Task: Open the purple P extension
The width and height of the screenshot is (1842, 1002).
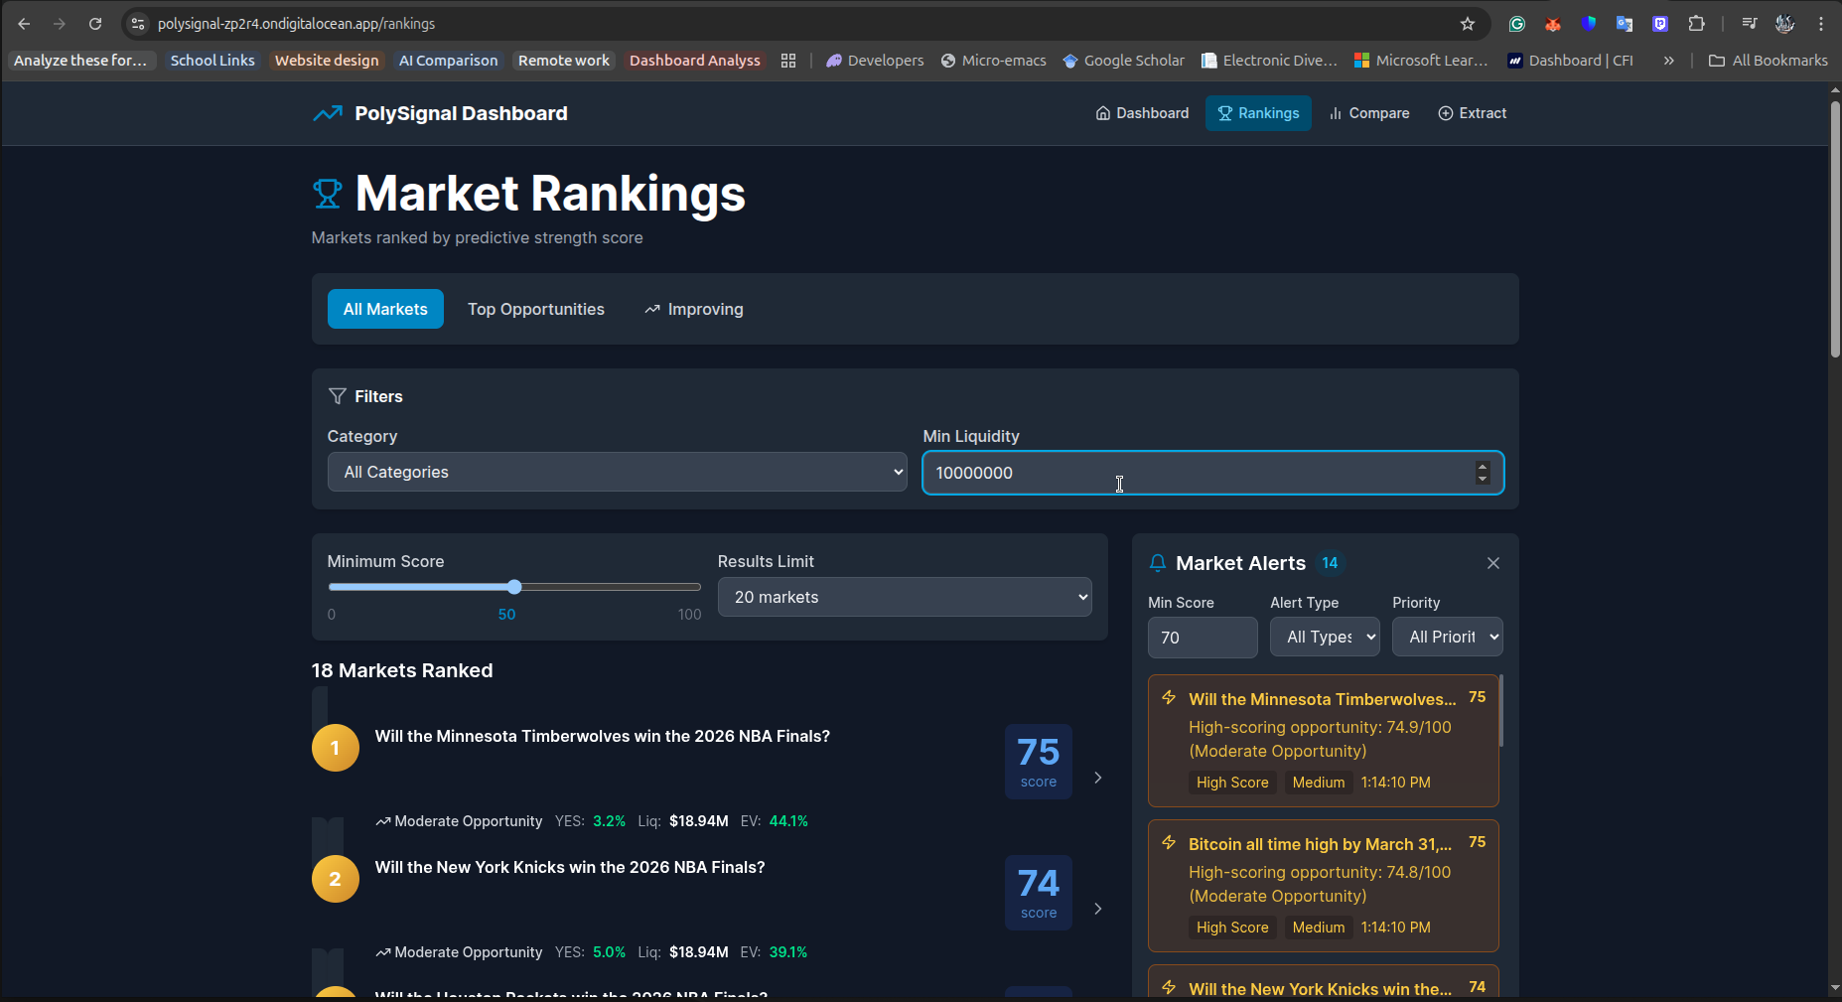Action: coord(1660,24)
